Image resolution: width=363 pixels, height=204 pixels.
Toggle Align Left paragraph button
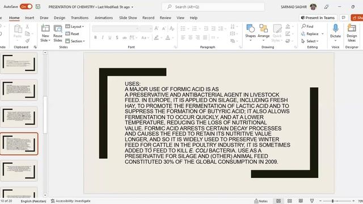pos(183,37)
